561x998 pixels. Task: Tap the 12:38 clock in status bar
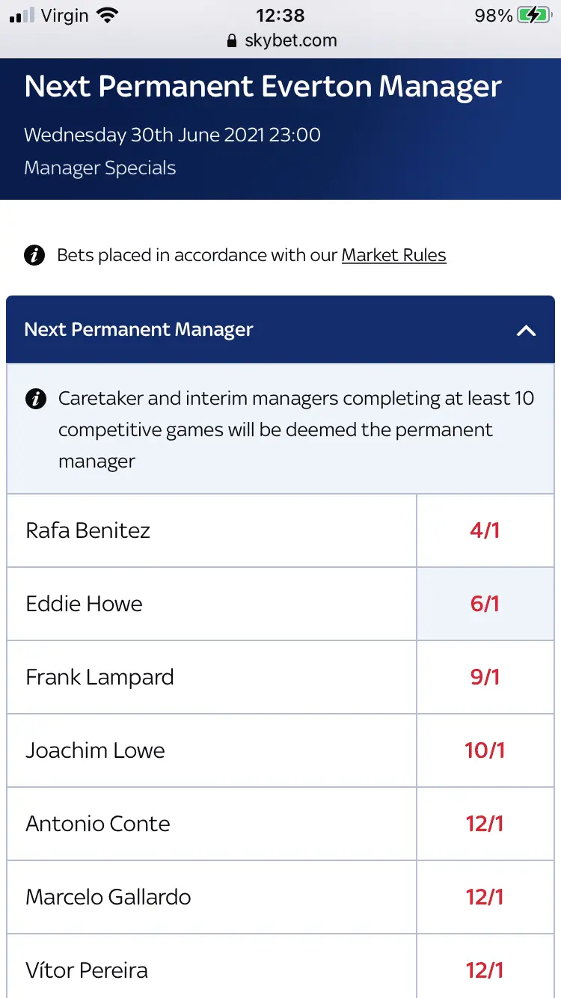(280, 15)
